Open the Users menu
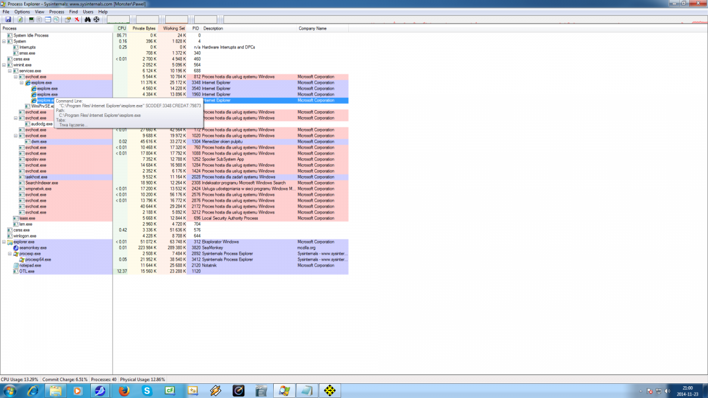 coord(88,12)
